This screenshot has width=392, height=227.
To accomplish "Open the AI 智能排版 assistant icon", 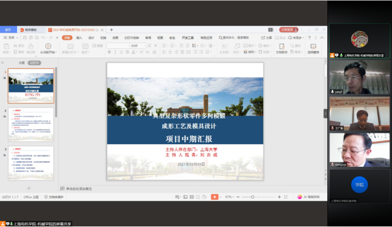I will (x=300, y=197).
